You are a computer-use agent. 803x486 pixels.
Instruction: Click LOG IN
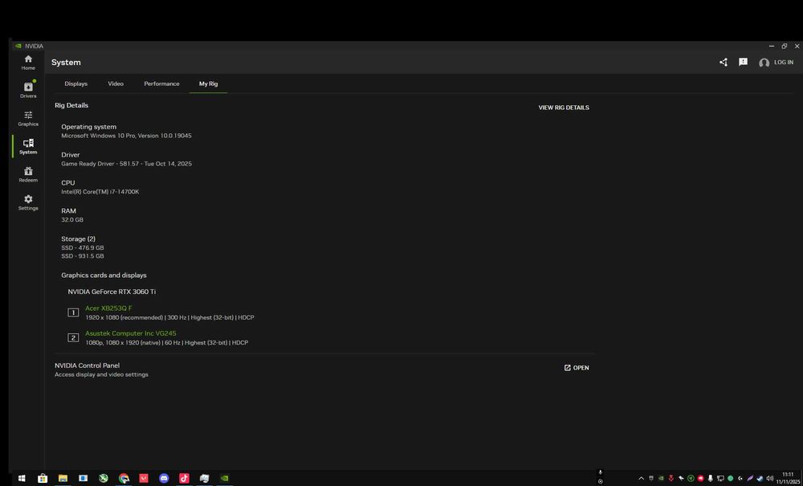pos(784,63)
